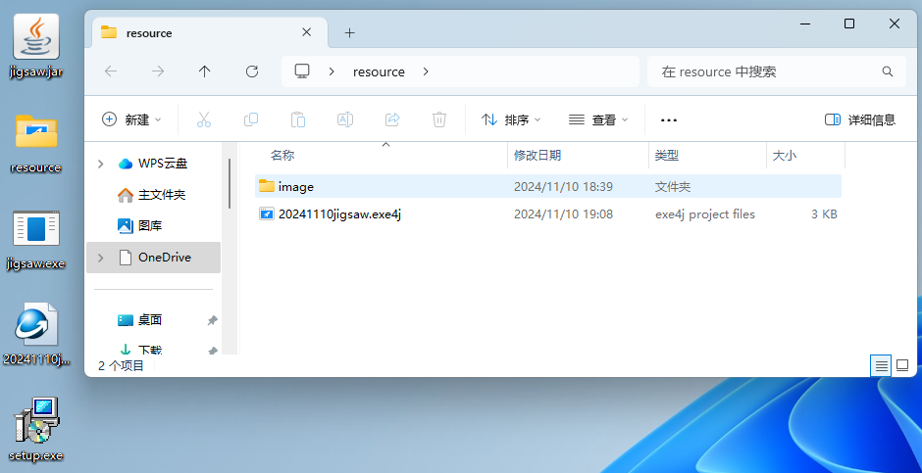This screenshot has width=922, height=473.
Task: Sort by the 名称 column header
Action: pos(282,156)
